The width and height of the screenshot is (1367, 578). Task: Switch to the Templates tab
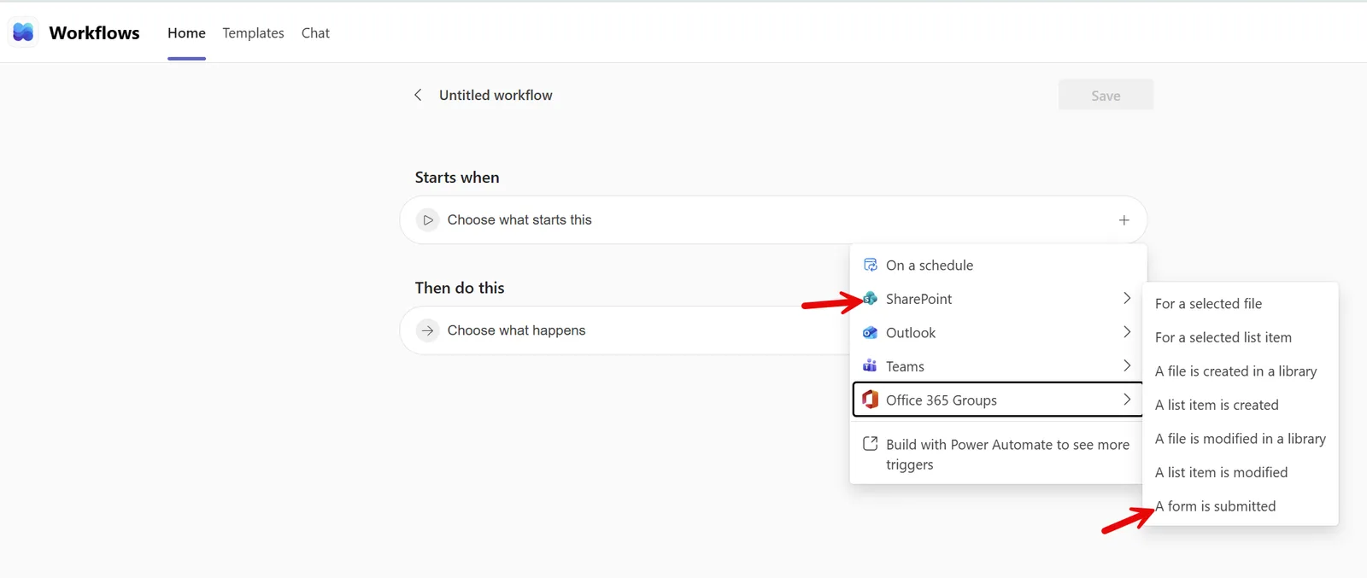point(253,33)
